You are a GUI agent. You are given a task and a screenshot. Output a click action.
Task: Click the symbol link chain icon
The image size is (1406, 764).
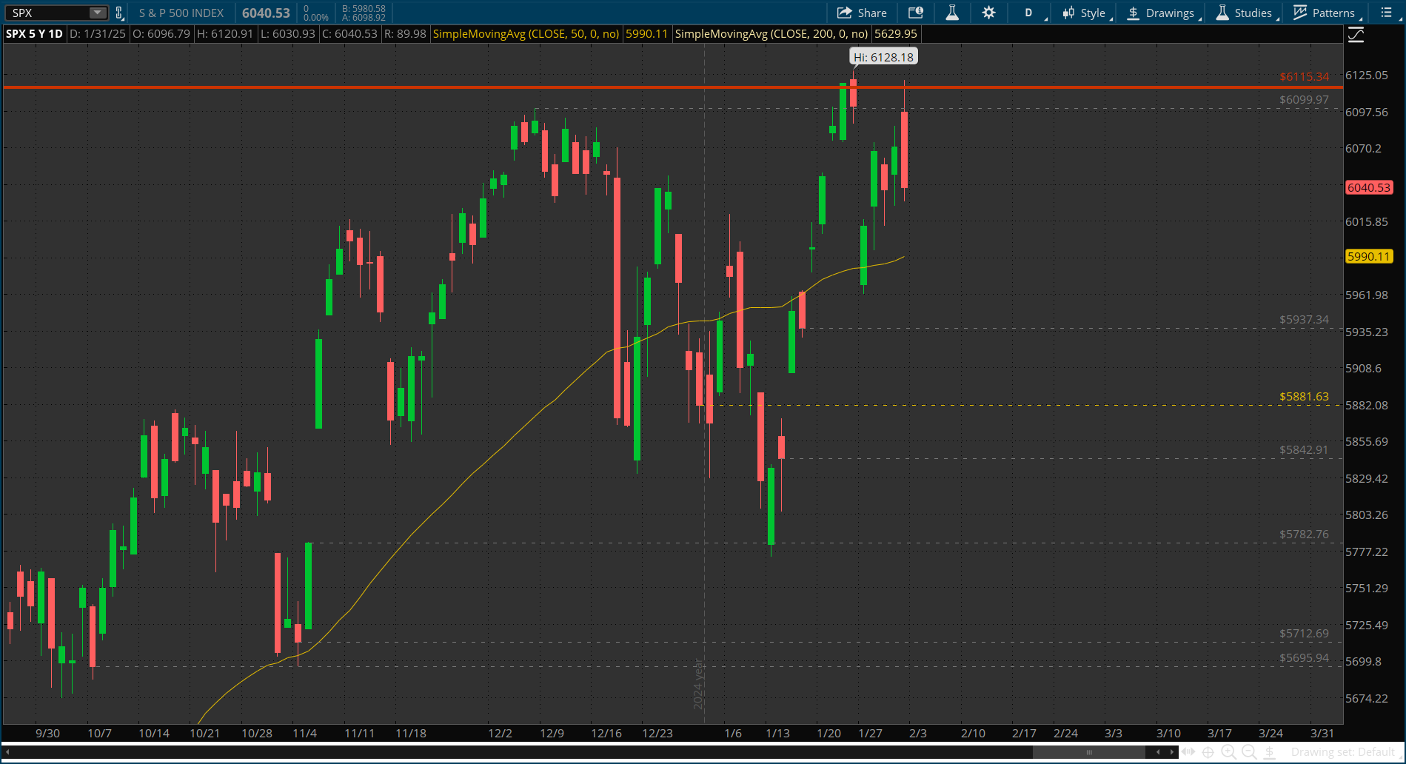point(118,13)
